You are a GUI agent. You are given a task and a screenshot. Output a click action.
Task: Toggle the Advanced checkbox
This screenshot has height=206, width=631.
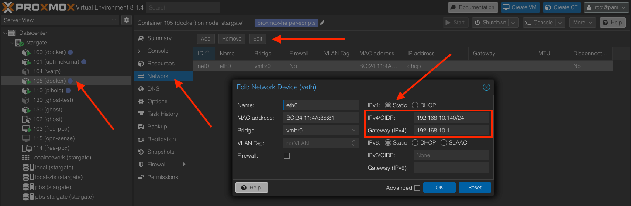point(417,188)
